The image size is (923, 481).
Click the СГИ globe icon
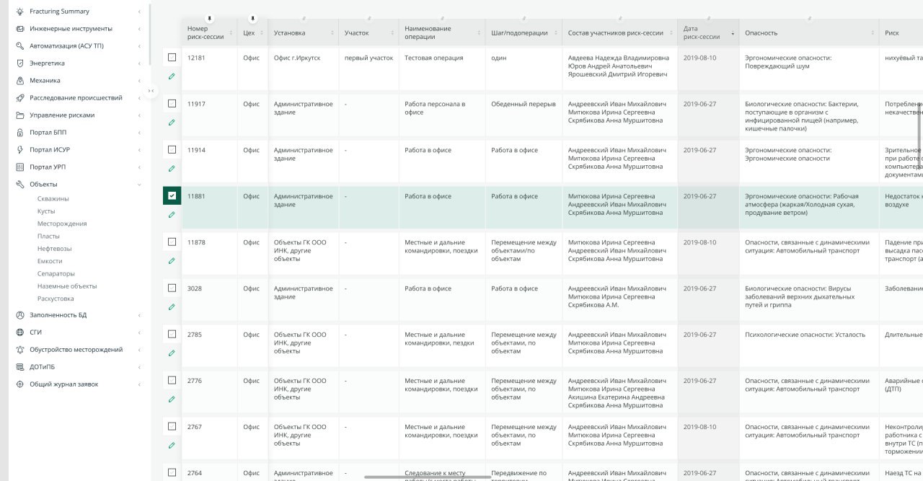20,332
